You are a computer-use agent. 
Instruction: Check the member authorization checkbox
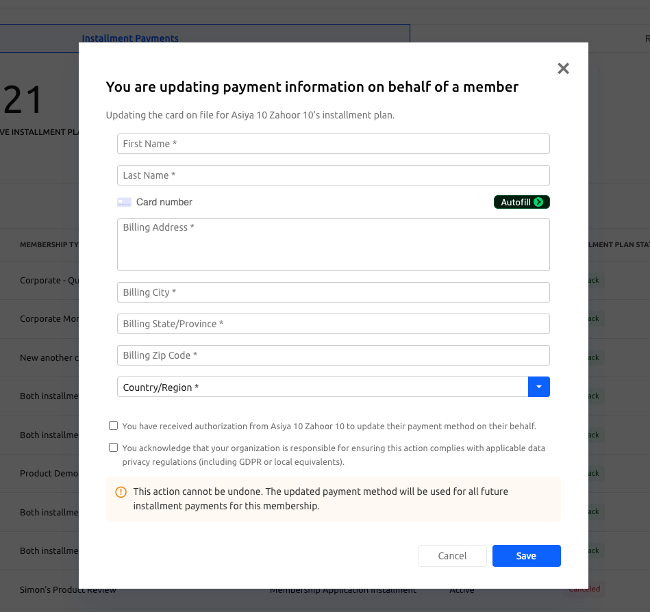(113, 426)
